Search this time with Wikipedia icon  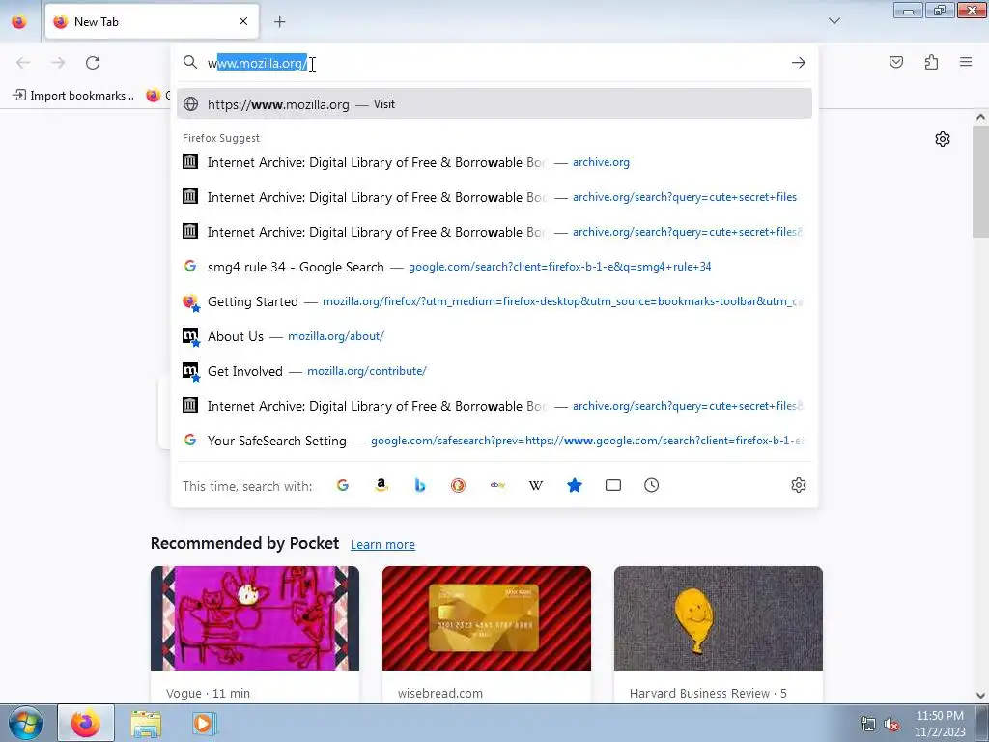(536, 485)
